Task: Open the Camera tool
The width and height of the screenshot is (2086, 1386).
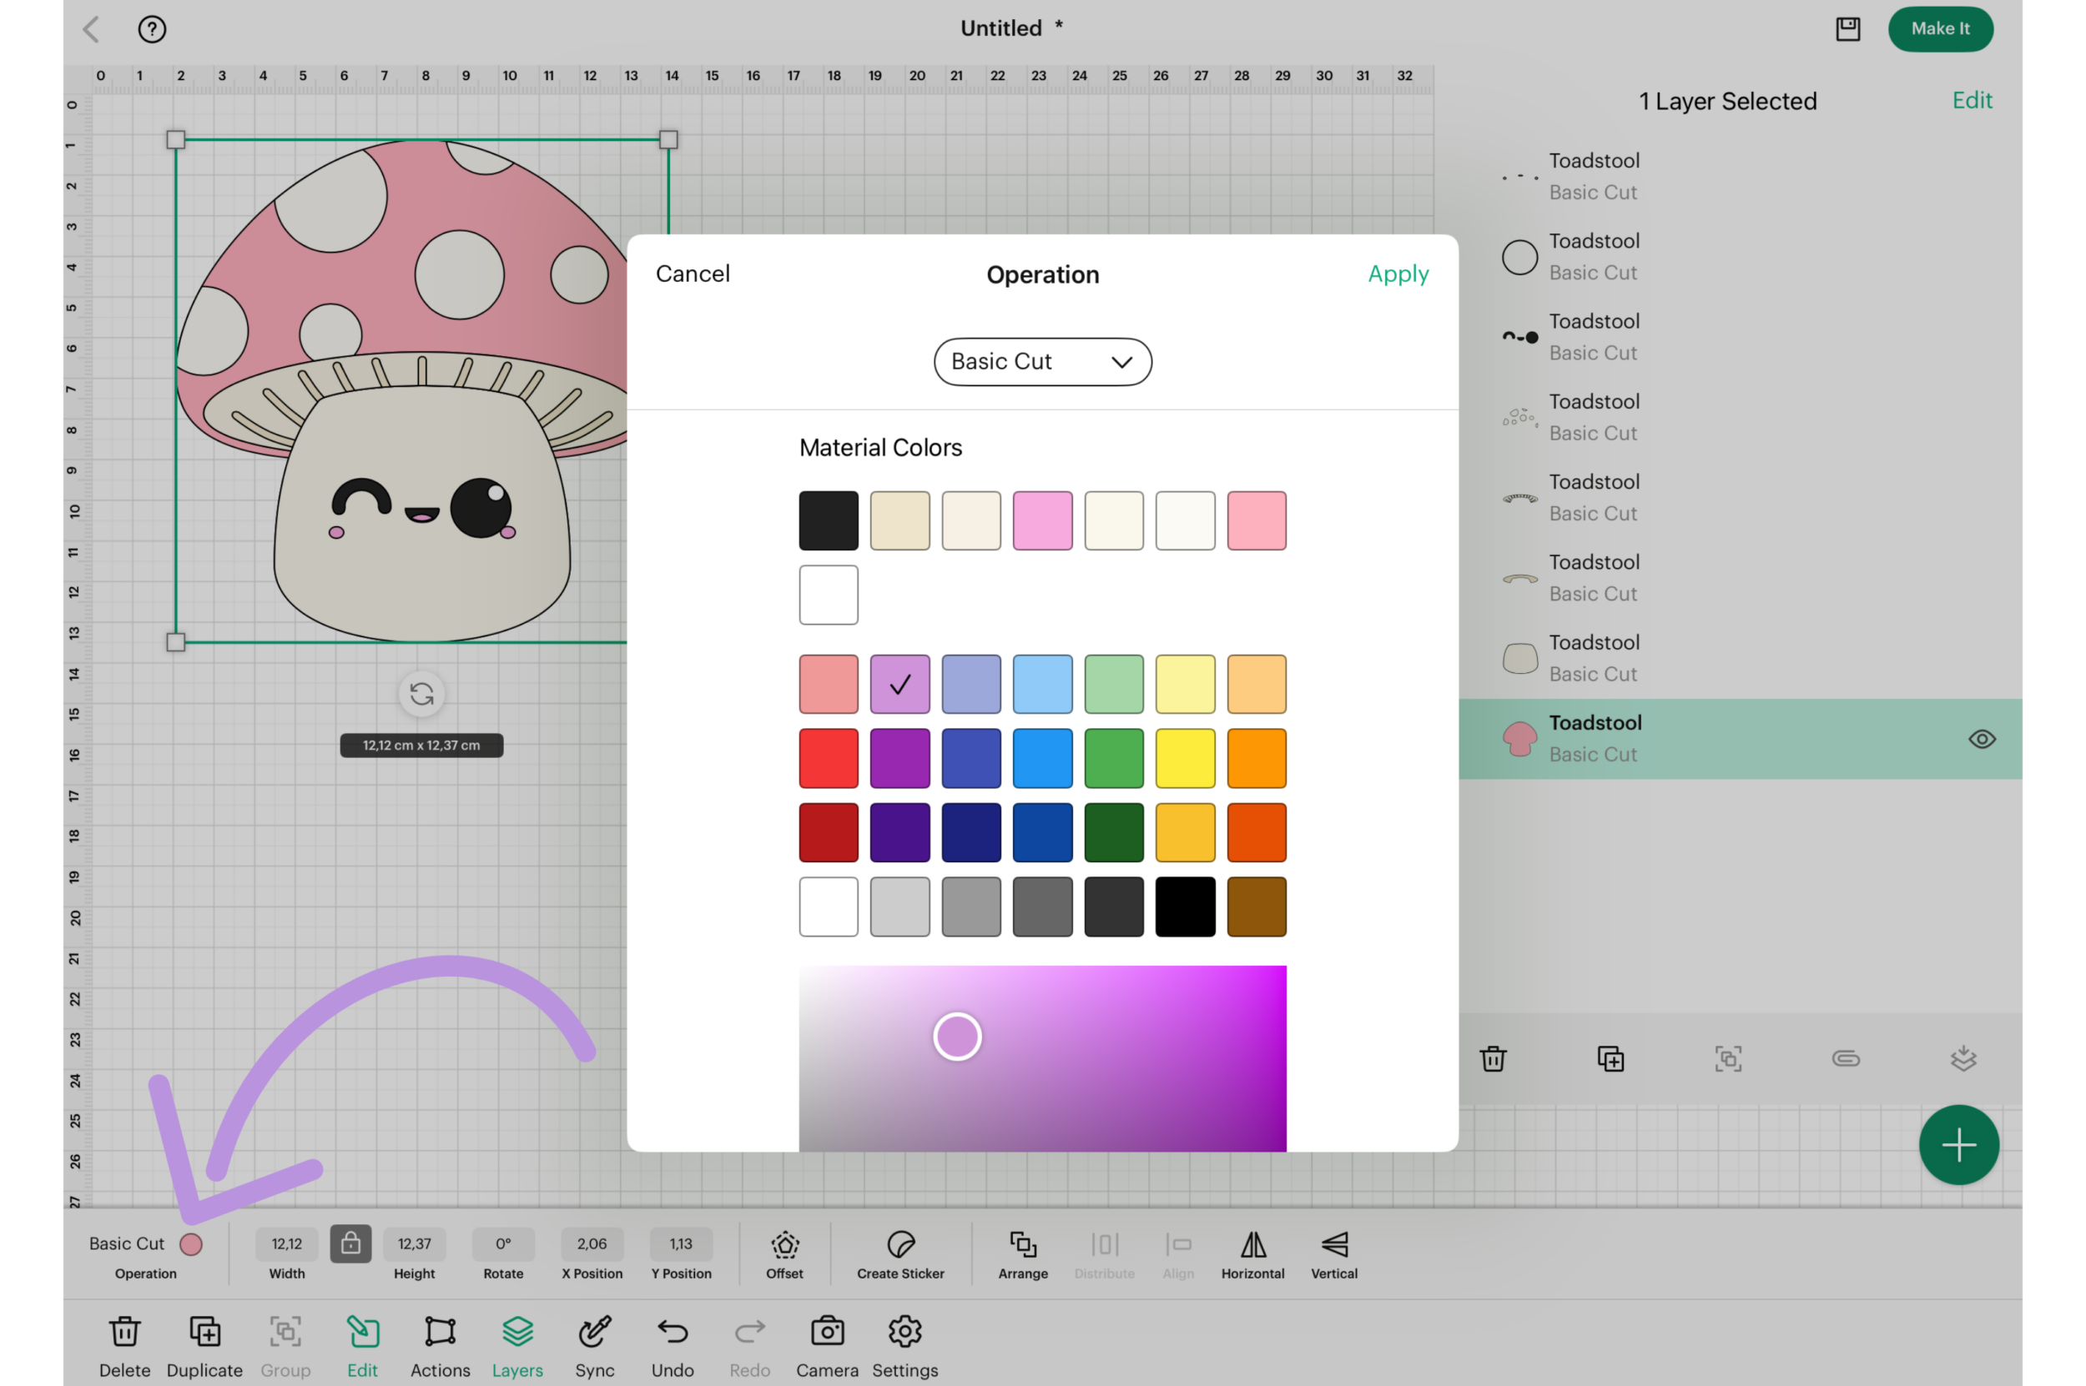Action: point(827,1331)
